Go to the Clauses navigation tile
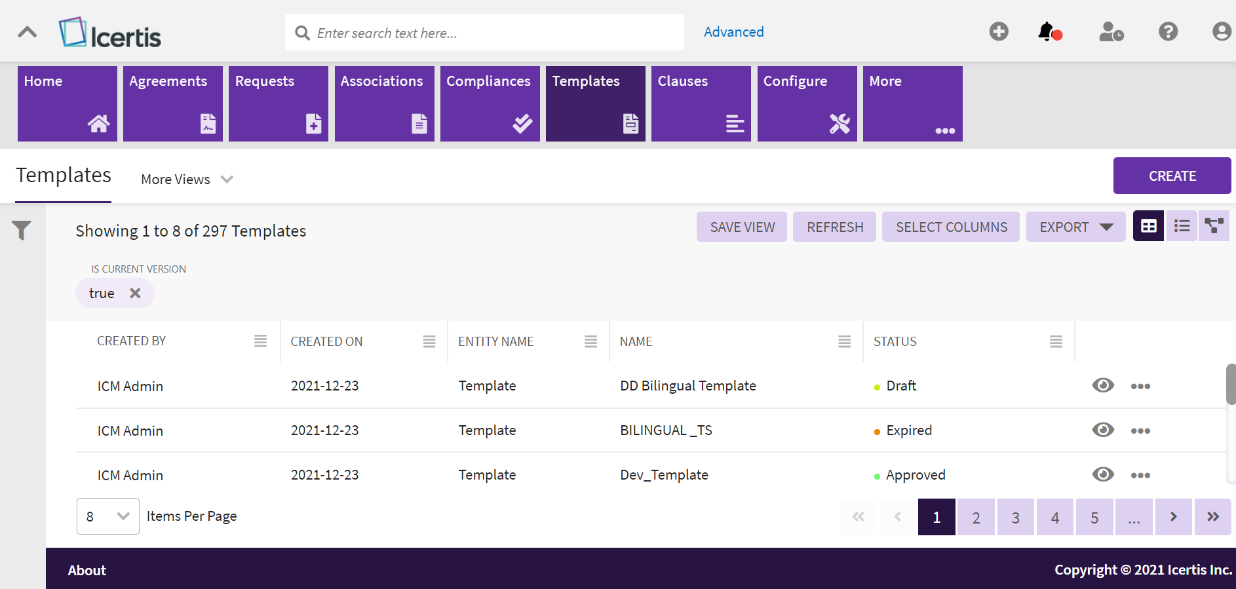The image size is (1236, 589). point(701,104)
